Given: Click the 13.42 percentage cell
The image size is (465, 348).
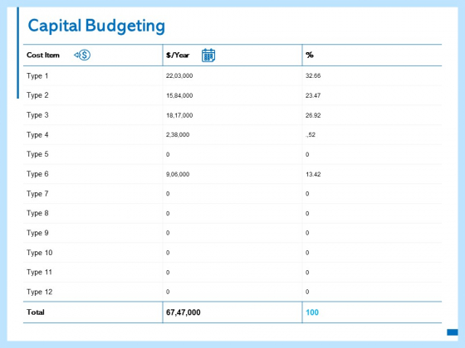Looking at the screenshot, I should (x=313, y=174).
